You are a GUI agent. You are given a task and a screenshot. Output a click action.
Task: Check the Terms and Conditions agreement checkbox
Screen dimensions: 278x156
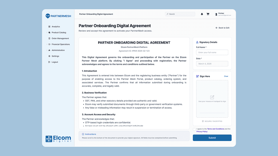[194, 129]
